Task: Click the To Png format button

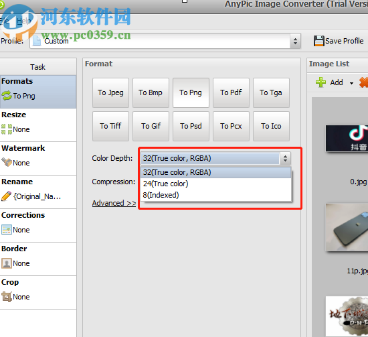Action: click(191, 92)
